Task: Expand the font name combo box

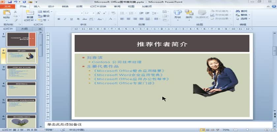Action: pos(82,13)
